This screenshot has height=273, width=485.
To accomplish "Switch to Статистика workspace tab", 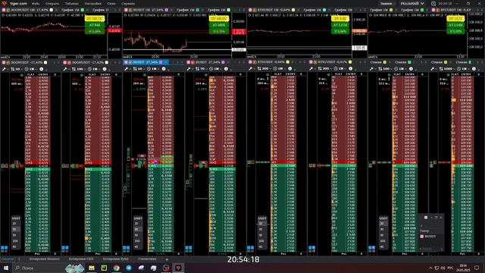I will [147, 259].
